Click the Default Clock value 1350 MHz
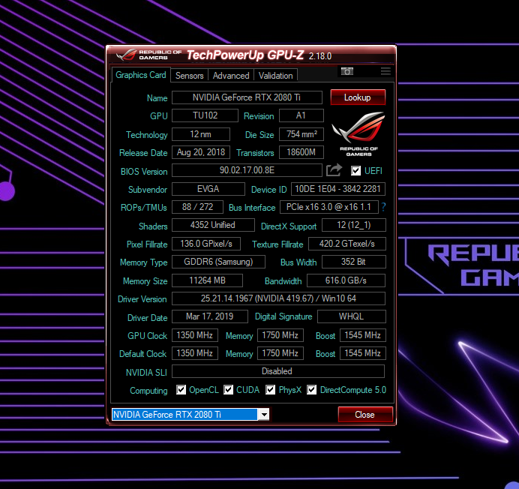 [x=195, y=353]
